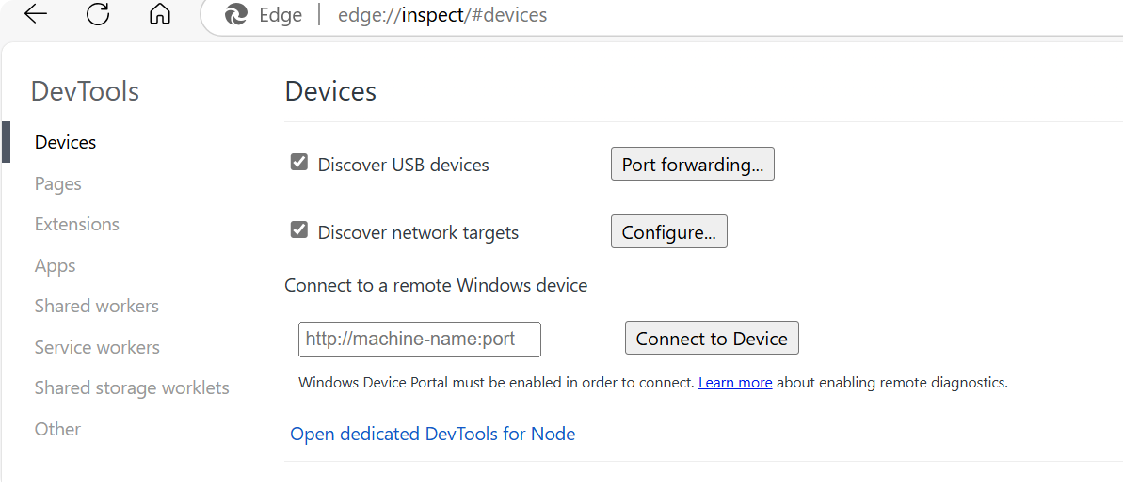Follow the Learn more link
The height and width of the screenshot is (490, 1123).
(735, 383)
